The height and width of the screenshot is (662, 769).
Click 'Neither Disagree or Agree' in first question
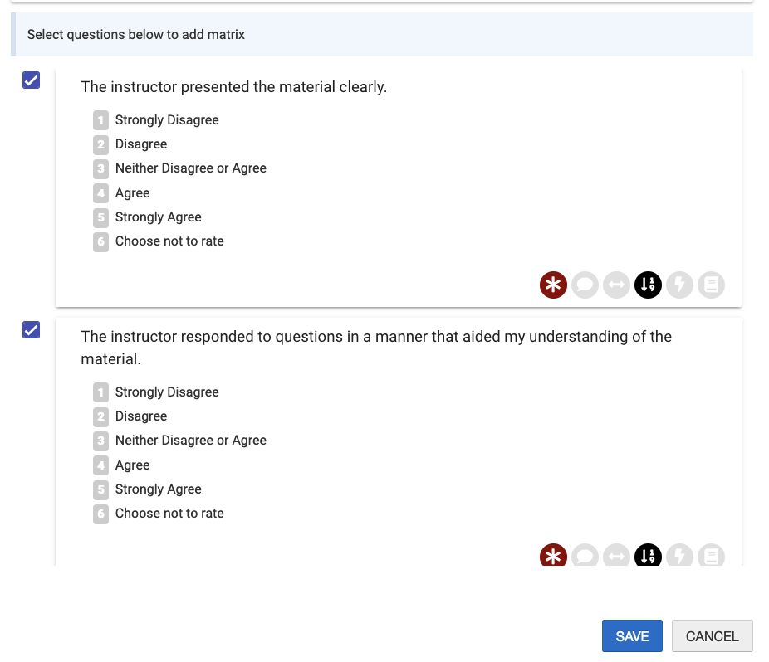(x=191, y=168)
